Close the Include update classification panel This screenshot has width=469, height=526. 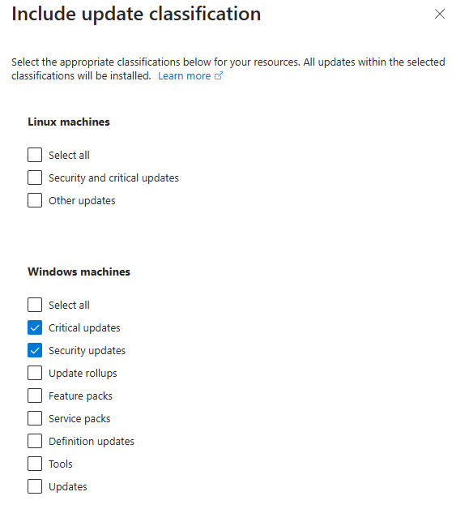pyautogui.click(x=440, y=14)
